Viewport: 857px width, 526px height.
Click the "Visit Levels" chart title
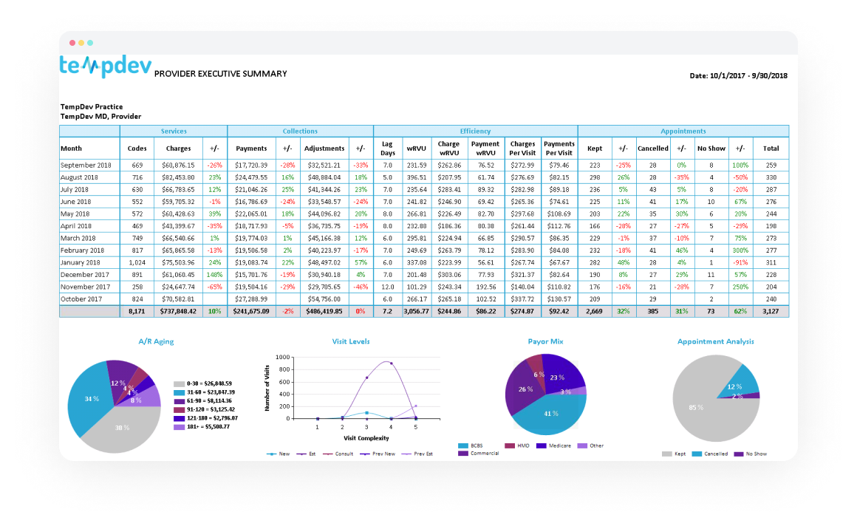352,341
